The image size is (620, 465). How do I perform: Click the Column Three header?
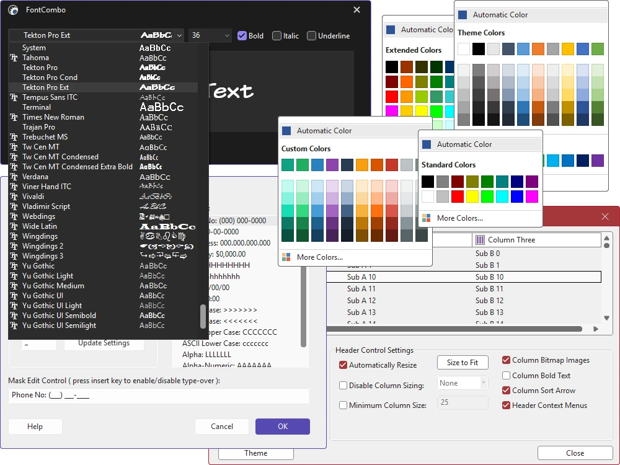(x=536, y=240)
